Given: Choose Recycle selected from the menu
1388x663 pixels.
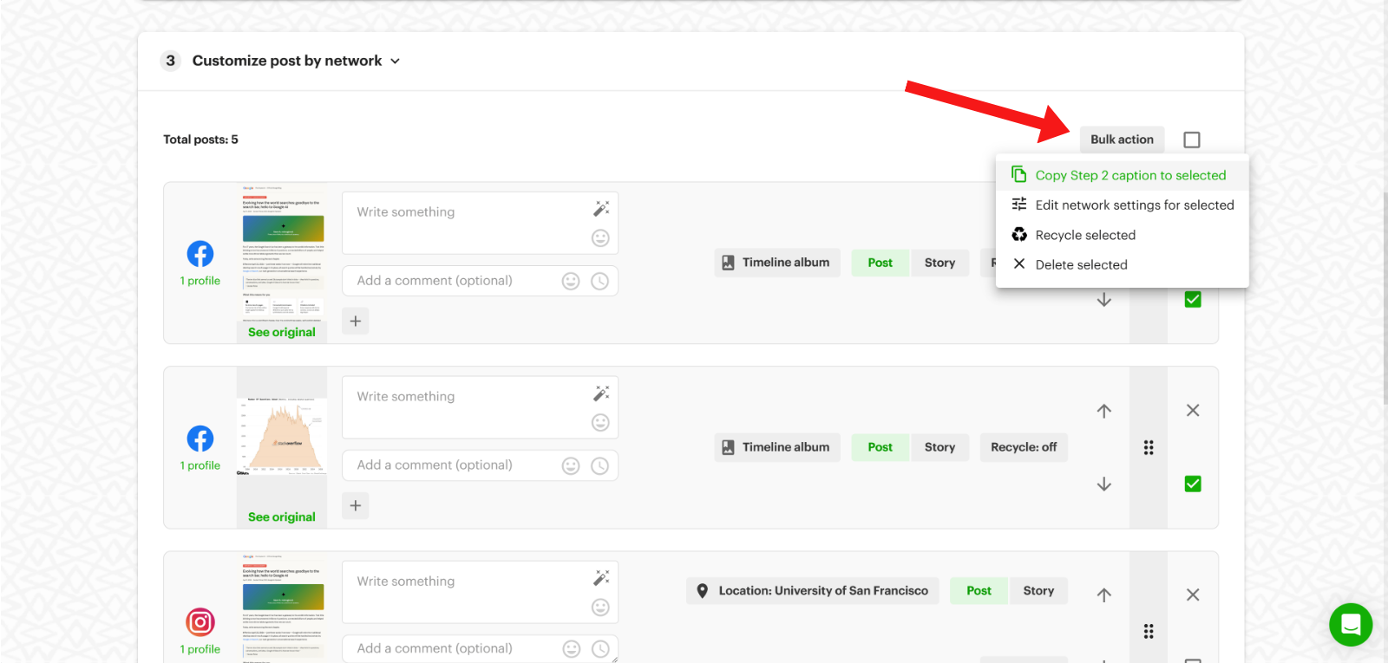Looking at the screenshot, I should tap(1122, 235).
